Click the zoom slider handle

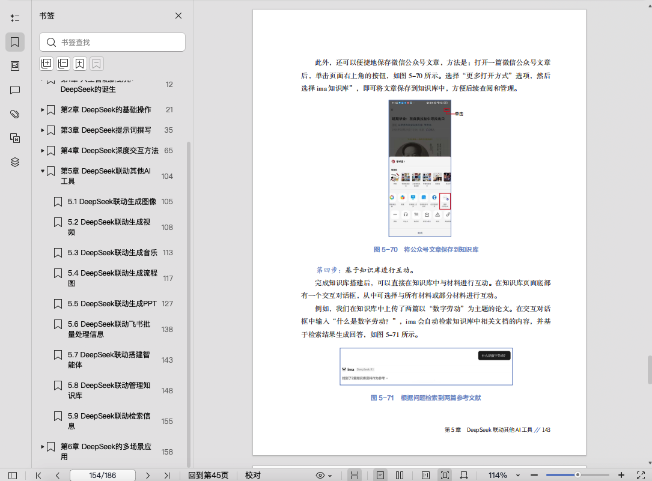click(577, 475)
